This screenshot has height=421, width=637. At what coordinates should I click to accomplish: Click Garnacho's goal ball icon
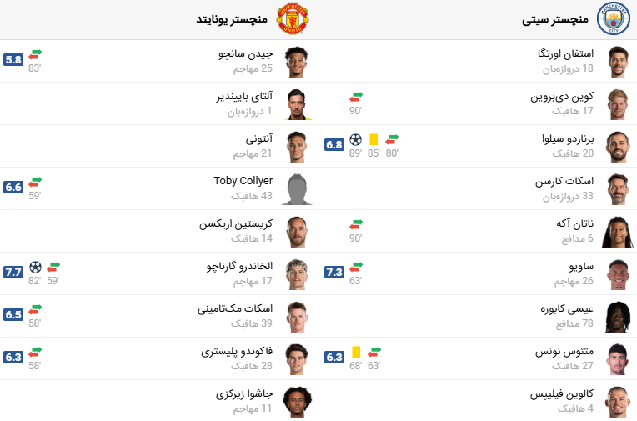[35, 267]
